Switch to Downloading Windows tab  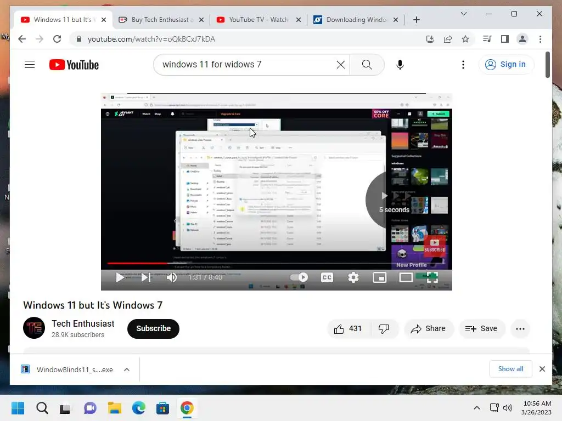point(355,20)
